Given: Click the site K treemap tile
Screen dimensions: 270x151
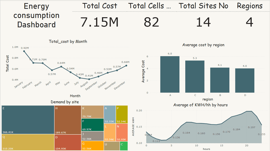Looking at the screenshot, I should pos(93,112).
